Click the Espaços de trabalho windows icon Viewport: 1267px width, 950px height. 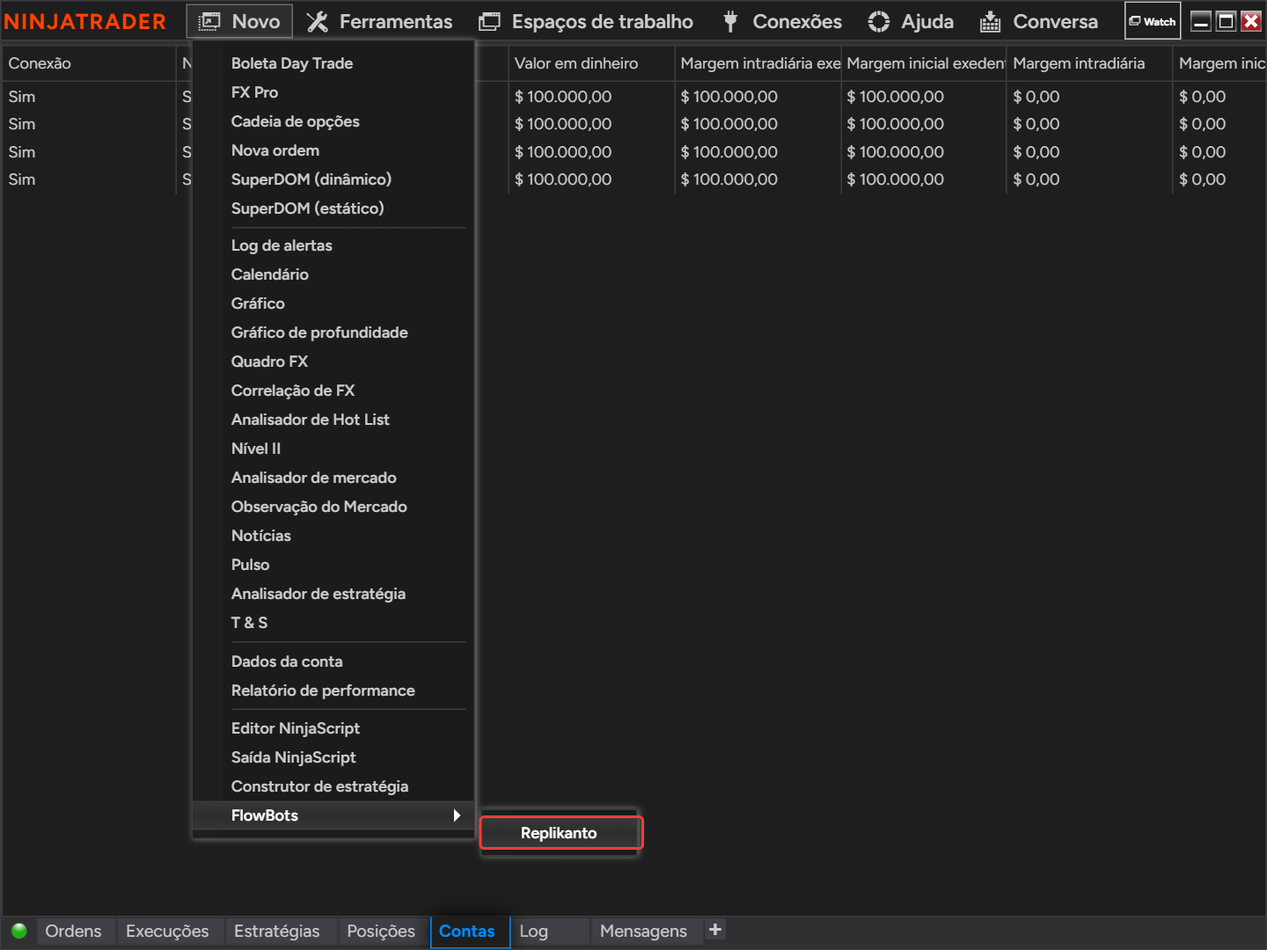click(x=489, y=21)
